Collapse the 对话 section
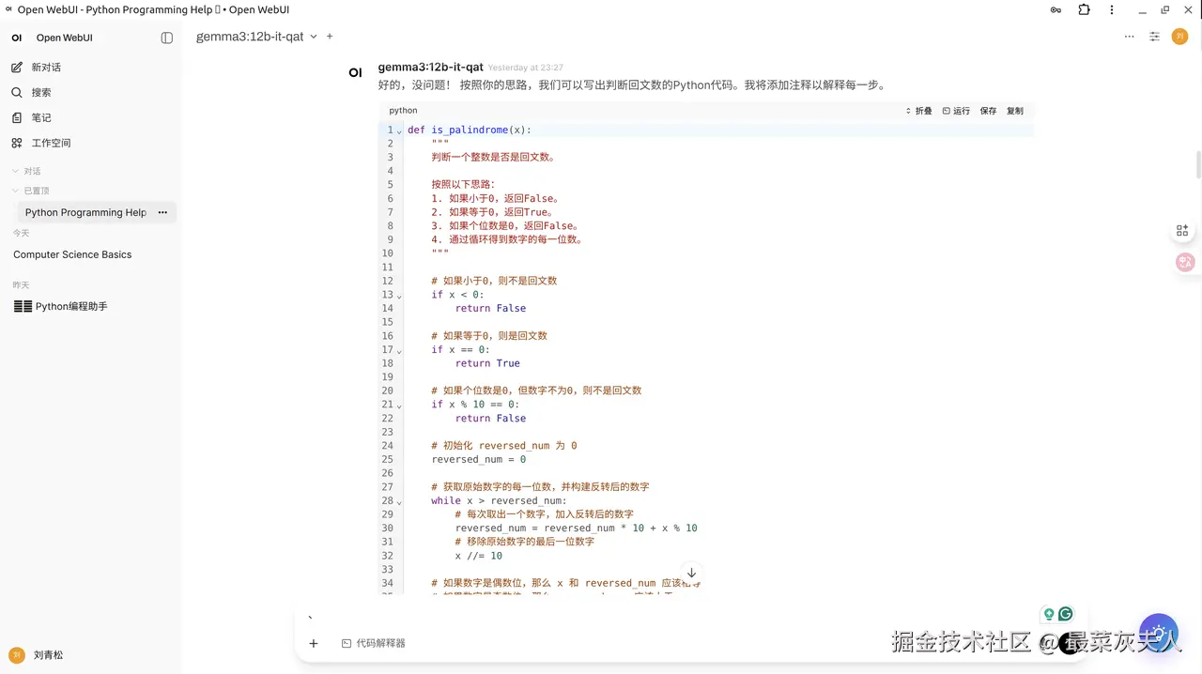 pyautogui.click(x=26, y=171)
